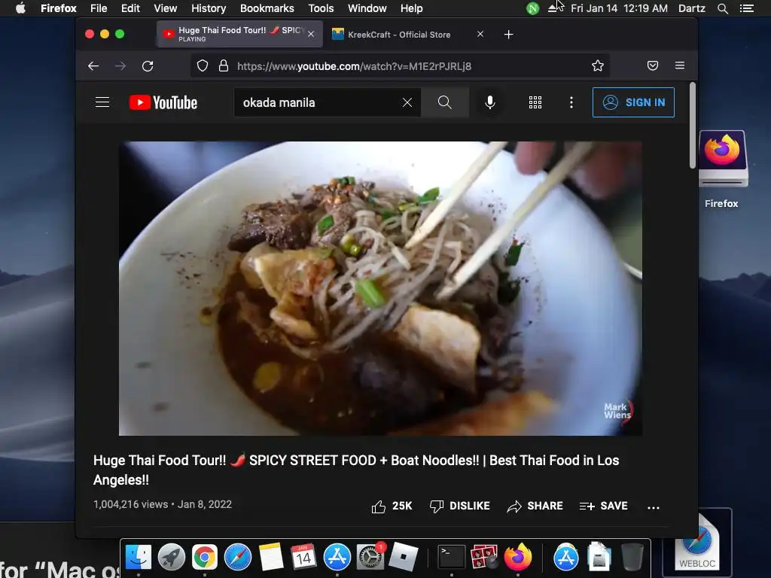
Task: Clear the okada manila search text
Action: pos(407,102)
